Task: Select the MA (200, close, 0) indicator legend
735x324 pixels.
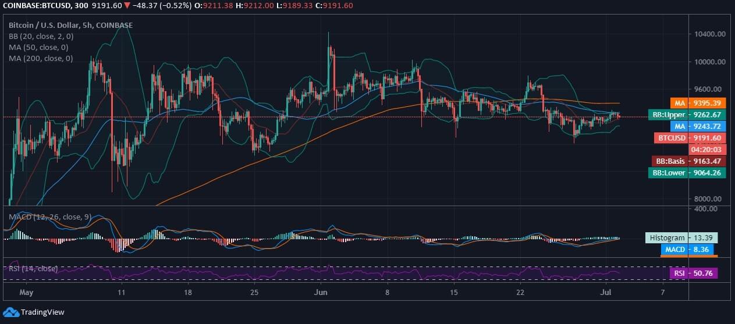Action: (40, 58)
